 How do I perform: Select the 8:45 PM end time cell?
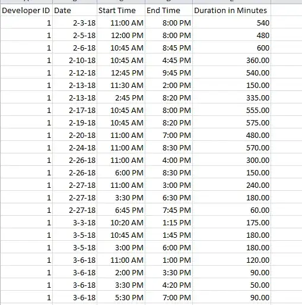coord(169,48)
